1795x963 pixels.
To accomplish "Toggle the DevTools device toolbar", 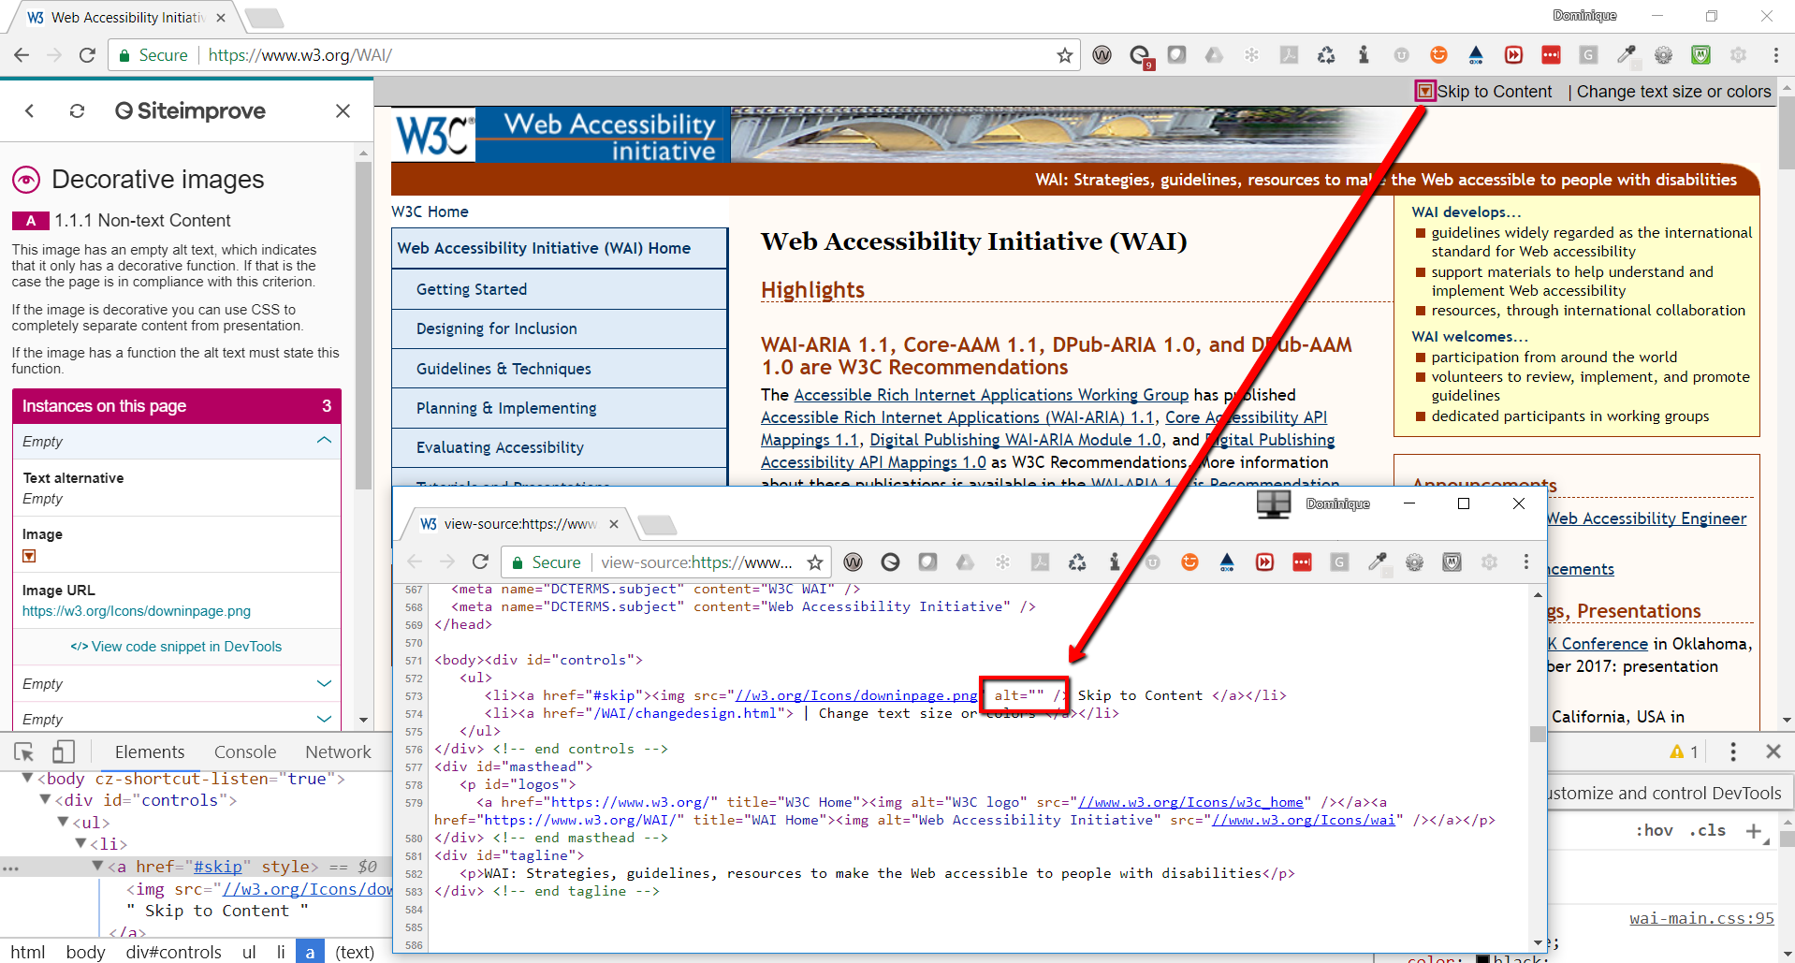I will click(63, 751).
